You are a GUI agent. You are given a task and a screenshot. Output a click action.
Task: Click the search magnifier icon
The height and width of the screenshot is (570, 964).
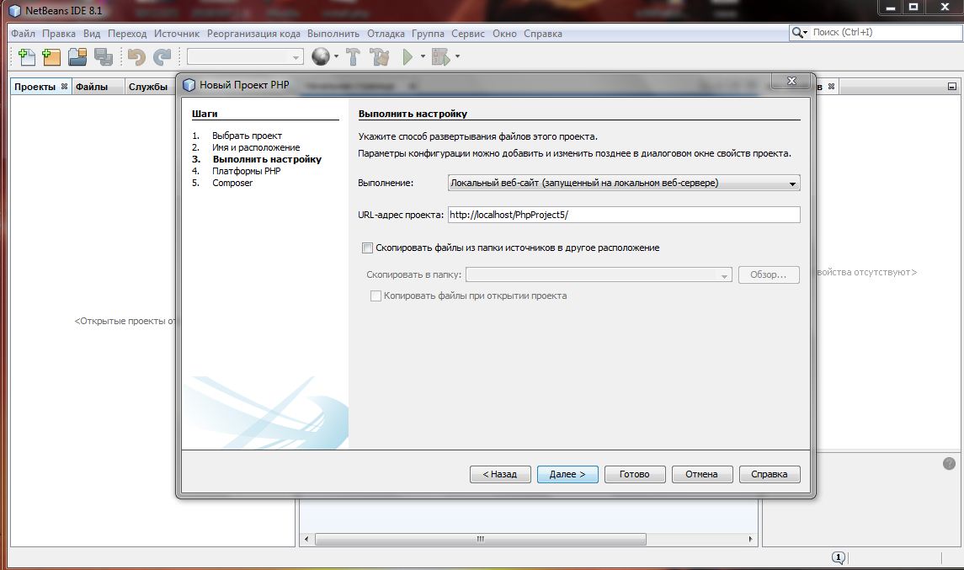(x=796, y=33)
